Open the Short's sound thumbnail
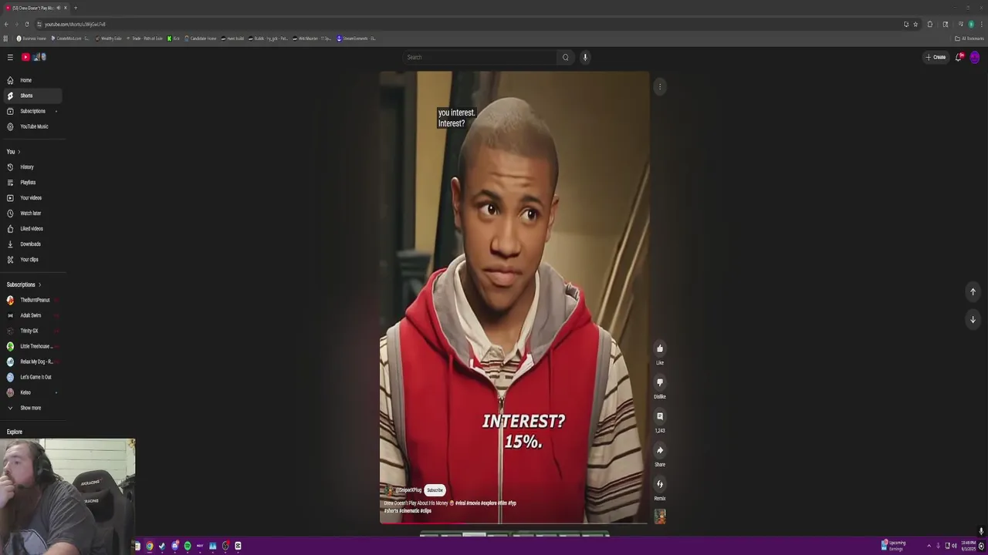Screen dimensions: 988x555 pyautogui.click(x=660, y=516)
